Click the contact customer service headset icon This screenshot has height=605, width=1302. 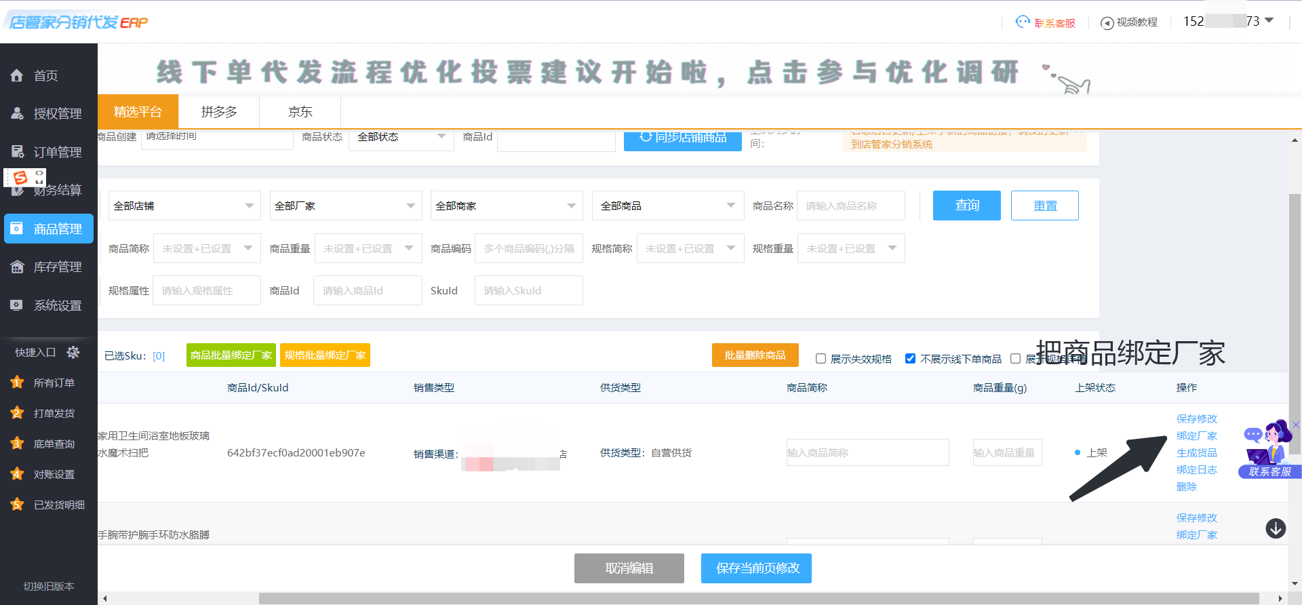(x=1023, y=22)
